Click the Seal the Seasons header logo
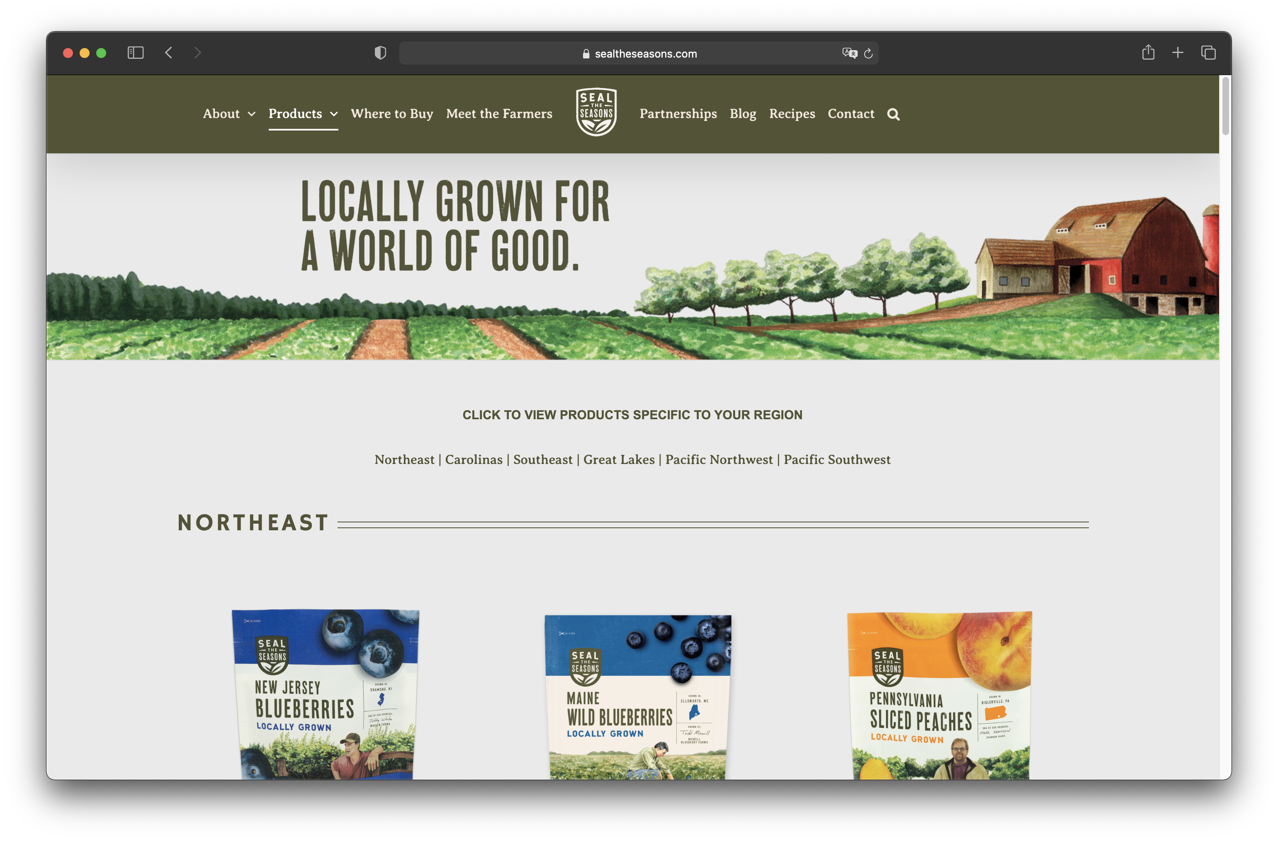1278x841 pixels. (596, 112)
